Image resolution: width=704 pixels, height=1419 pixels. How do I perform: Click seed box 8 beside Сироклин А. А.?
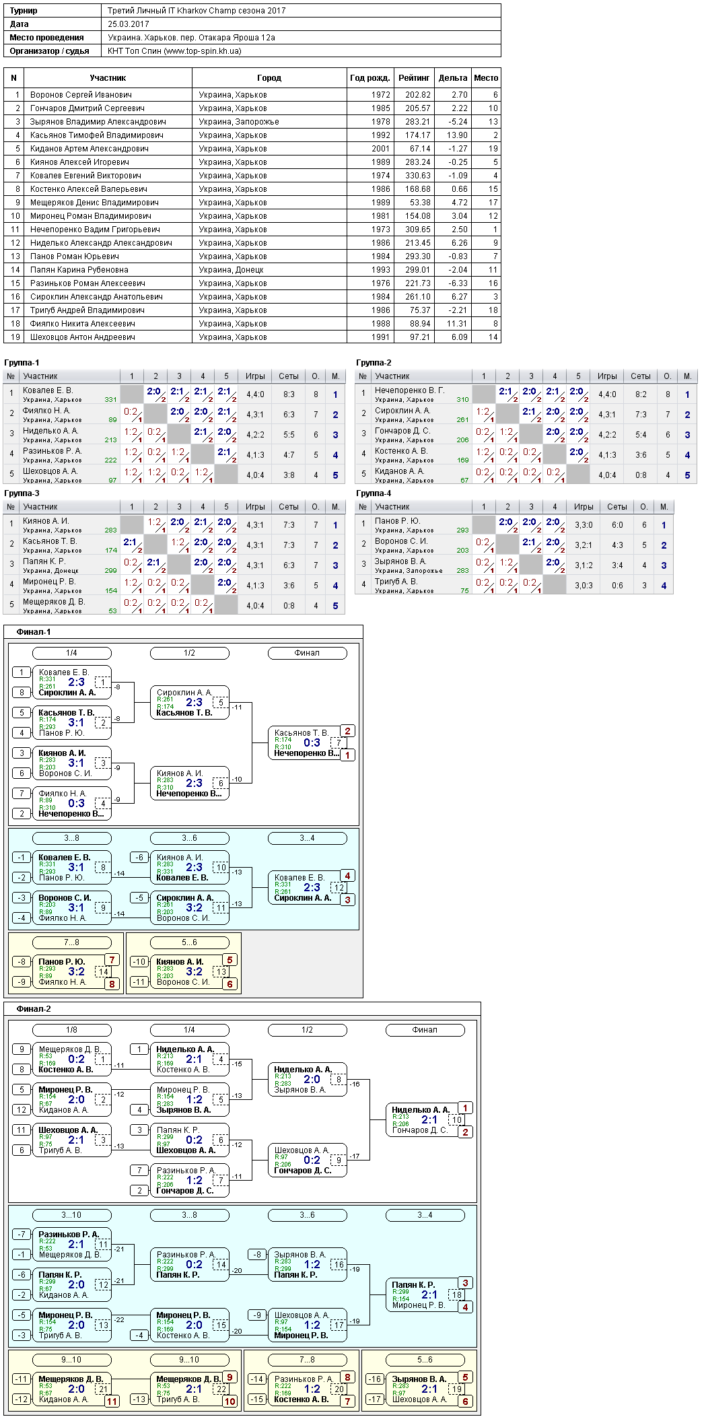22,692
